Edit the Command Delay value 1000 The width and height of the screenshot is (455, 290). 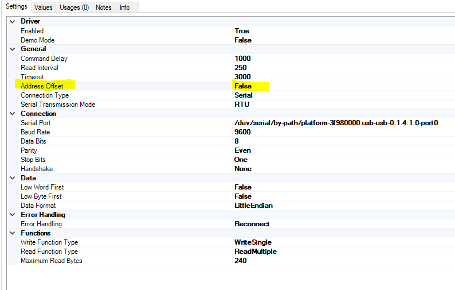pyautogui.click(x=243, y=59)
